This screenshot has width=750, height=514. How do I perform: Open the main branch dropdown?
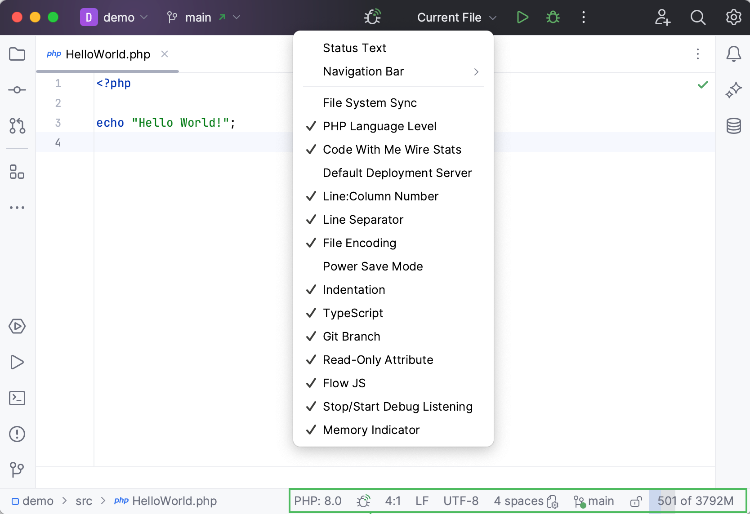[x=198, y=17]
